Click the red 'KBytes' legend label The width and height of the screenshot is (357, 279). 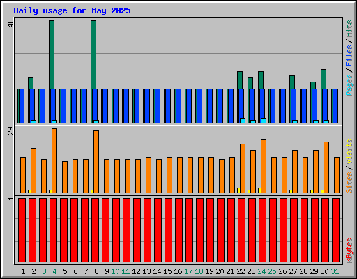click(349, 250)
